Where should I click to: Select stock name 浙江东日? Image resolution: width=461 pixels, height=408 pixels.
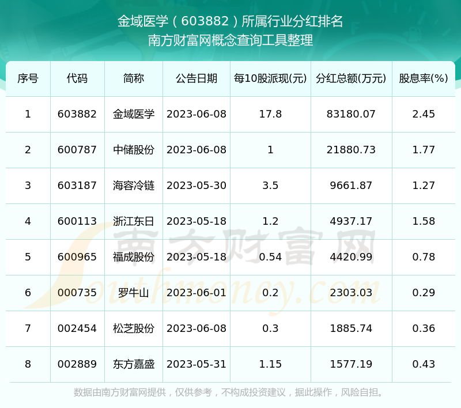click(134, 221)
